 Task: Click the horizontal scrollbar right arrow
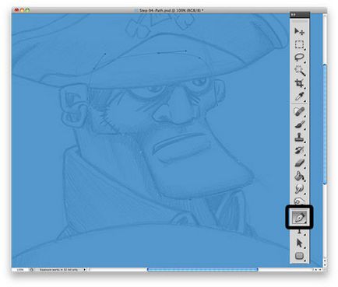coord(319,270)
